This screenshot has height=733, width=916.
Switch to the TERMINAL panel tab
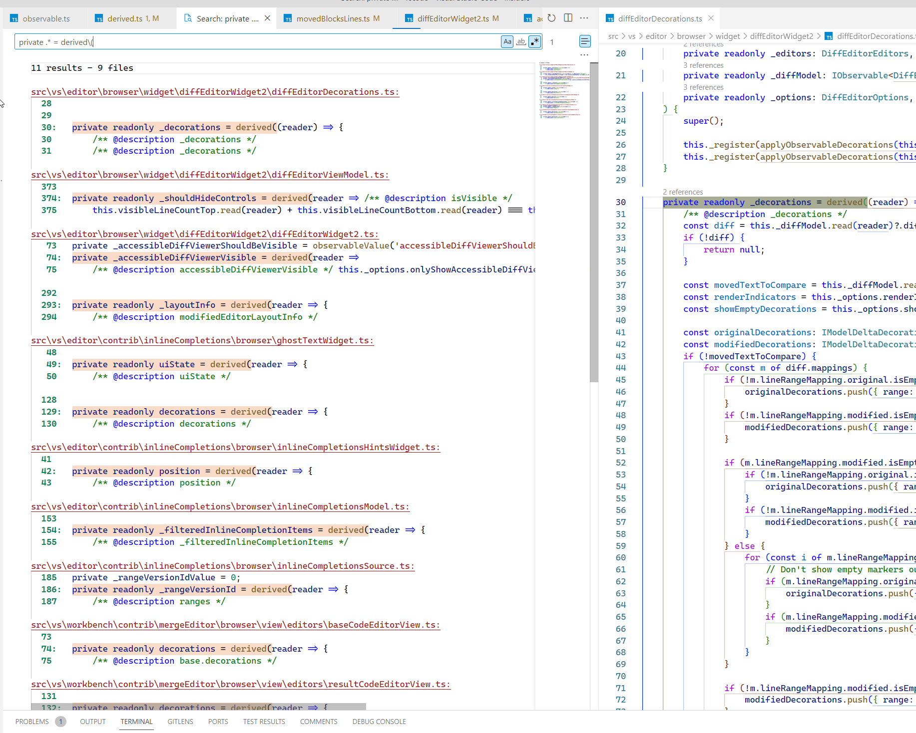pos(136,722)
